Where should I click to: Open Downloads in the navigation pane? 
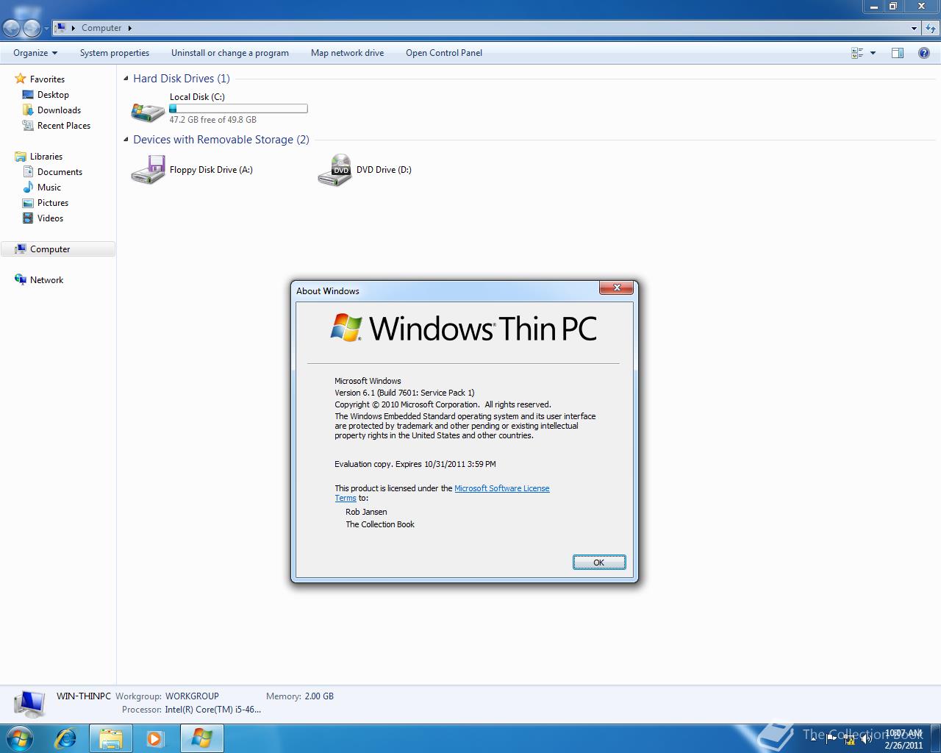[59, 110]
